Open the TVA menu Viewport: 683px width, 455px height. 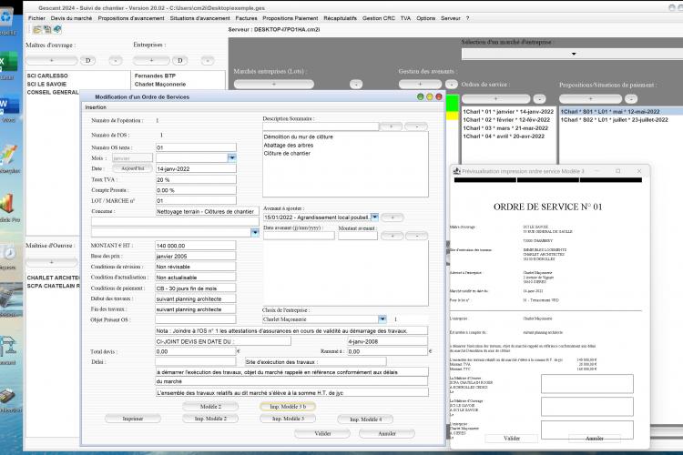pyautogui.click(x=405, y=18)
